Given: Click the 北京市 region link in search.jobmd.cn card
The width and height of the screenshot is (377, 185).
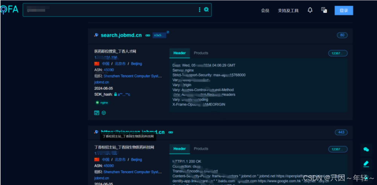Looking at the screenshot, I should [120, 64].
